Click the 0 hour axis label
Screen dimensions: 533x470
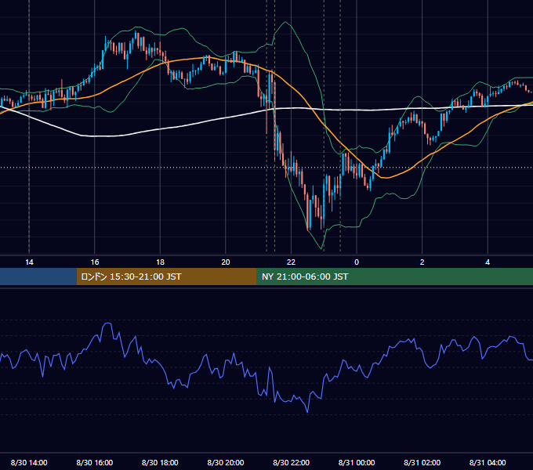[357, 262]
